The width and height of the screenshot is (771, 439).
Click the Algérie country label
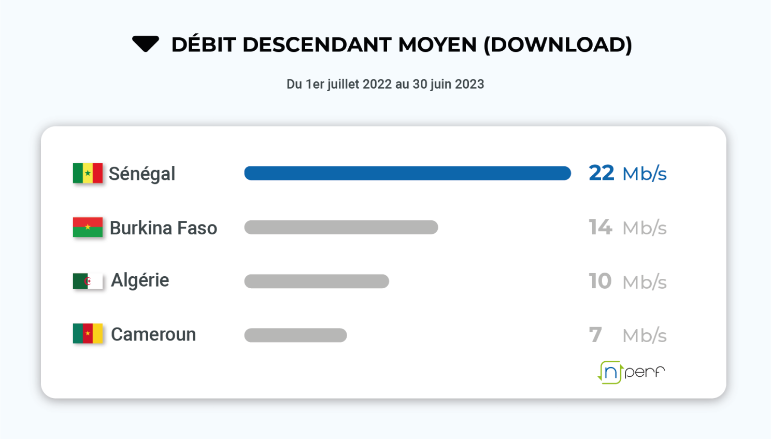point(140,280)
